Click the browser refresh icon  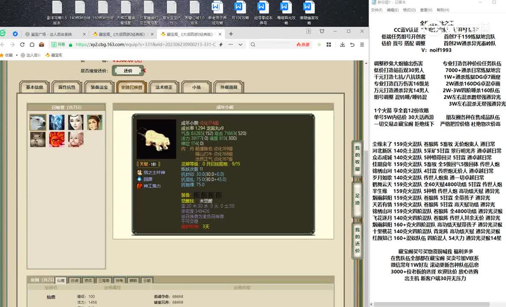pyautogui.click(x=22, y=44)
